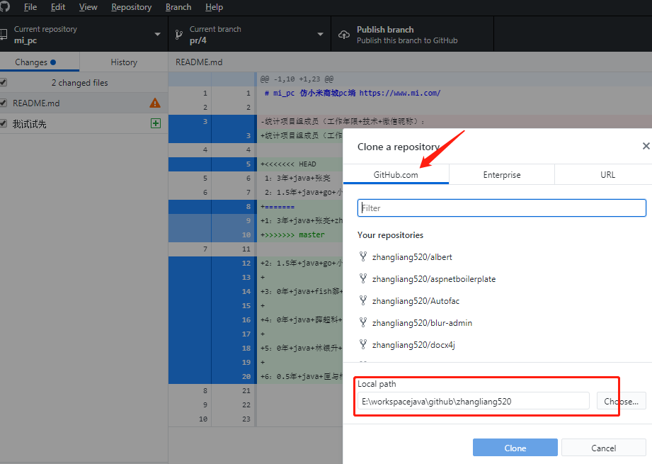
Task: Select the URL tab in Clone dialog
Action: (x=607, y=175)
